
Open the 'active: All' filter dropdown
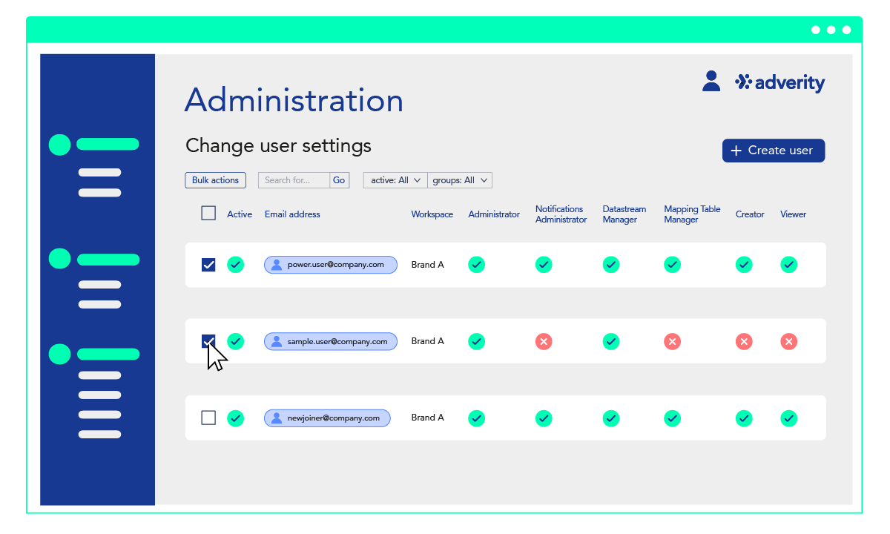pyautogui.click(x=395, y=180)
